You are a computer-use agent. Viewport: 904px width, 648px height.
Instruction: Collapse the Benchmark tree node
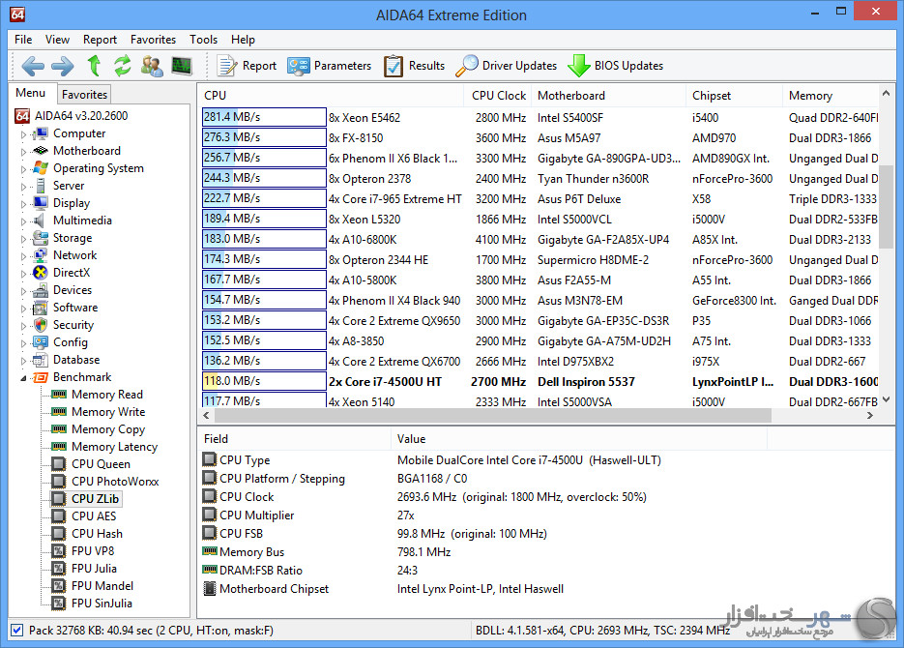tap(23, 378)
